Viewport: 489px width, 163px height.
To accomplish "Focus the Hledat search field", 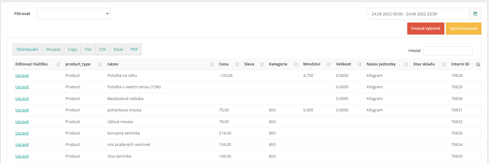I will (x=448, y=51).
